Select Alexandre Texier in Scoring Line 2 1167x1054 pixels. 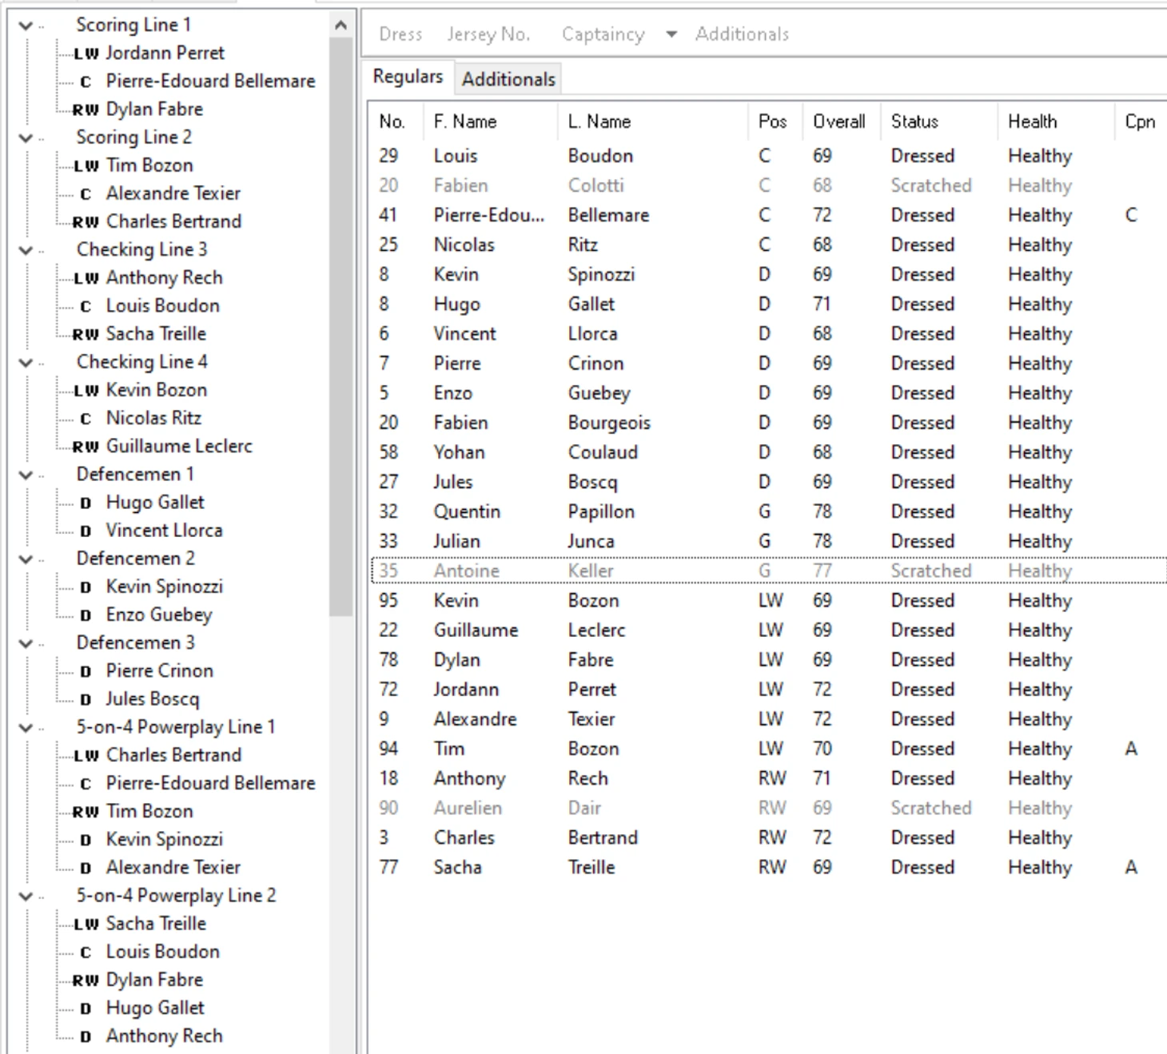[x=173, y=193]
